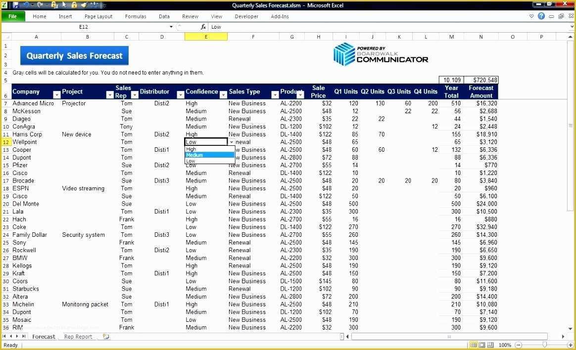Click the zoom slider handle
576x350 pixels.
[x=545, y=345]
